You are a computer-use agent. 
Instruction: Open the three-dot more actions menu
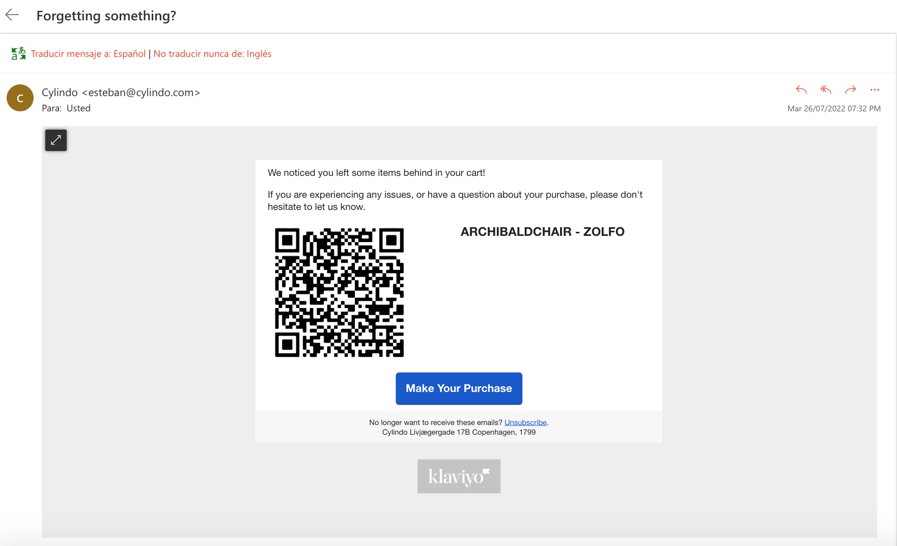coord(875,90)
